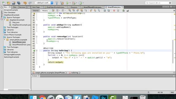Open the Navigator side panel
The width and height of the screenshot is (176, 99).
click(2, 14)
